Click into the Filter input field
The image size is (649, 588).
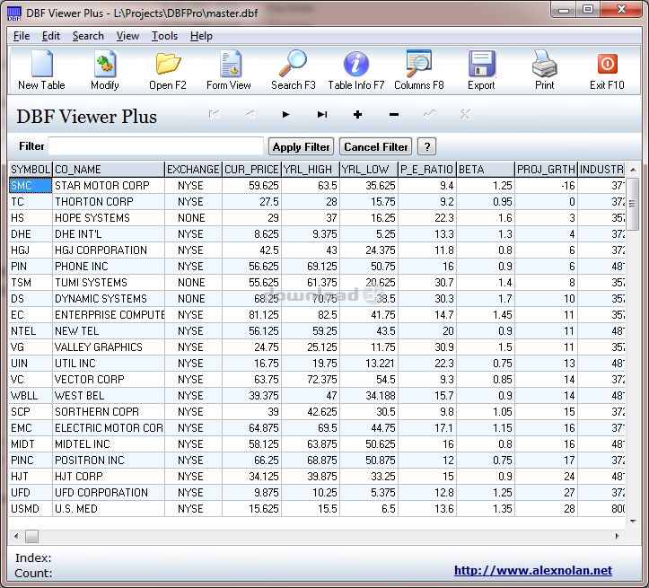click(155, 146)
